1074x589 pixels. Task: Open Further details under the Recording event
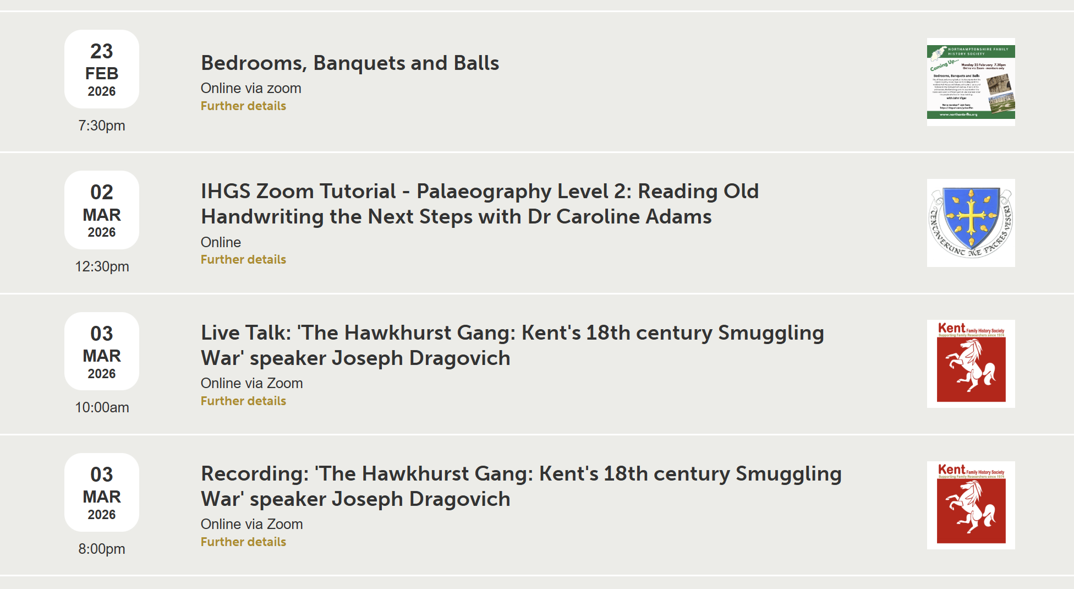tap(243, 542)
